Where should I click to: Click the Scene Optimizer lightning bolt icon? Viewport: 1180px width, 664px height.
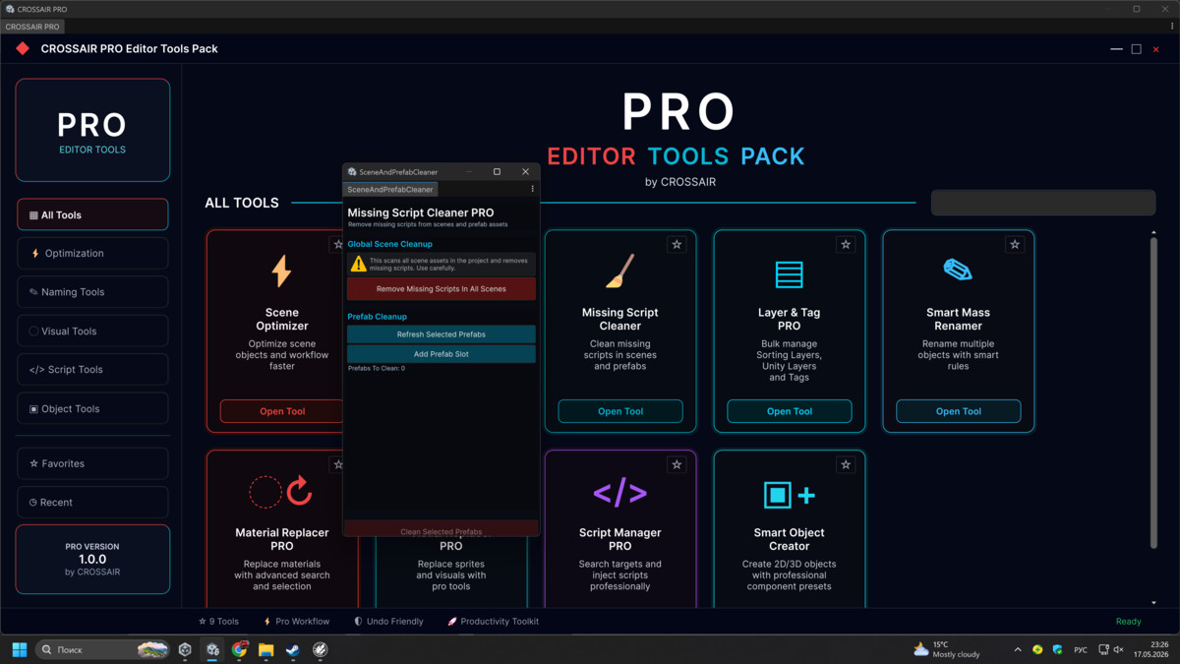coord(282,271)
